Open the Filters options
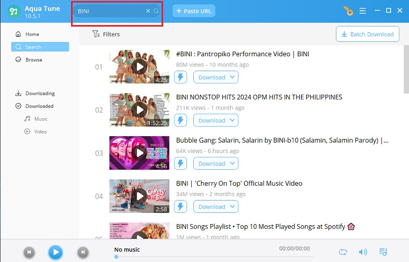Image resolution: width=409 pixels, height=262 pixels. click(106, 34)
